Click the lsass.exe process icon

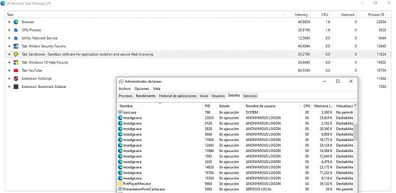pyautogui.click(x=120, y=112)
